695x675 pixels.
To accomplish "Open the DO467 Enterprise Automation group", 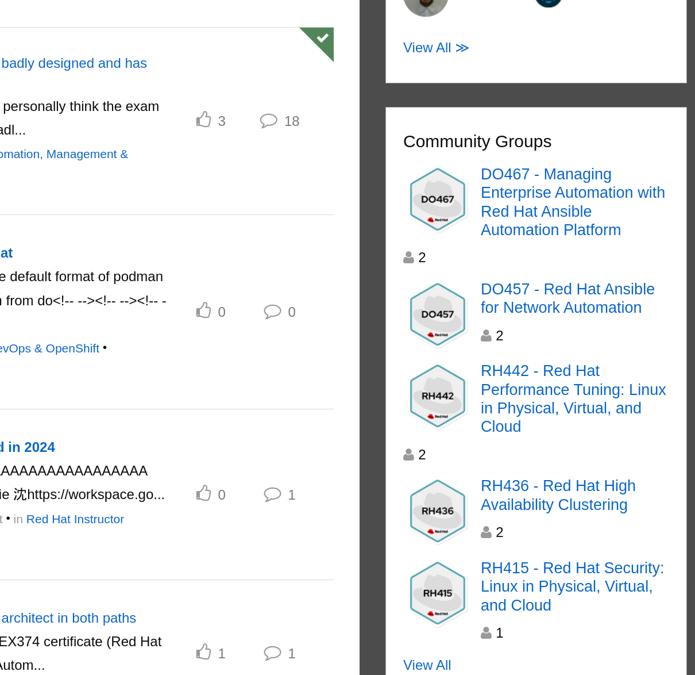I will [x=573, y=201].
